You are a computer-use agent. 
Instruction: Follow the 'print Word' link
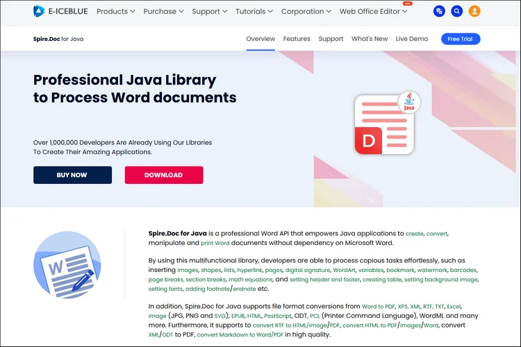pyautogui.click(x=215, y=243)
